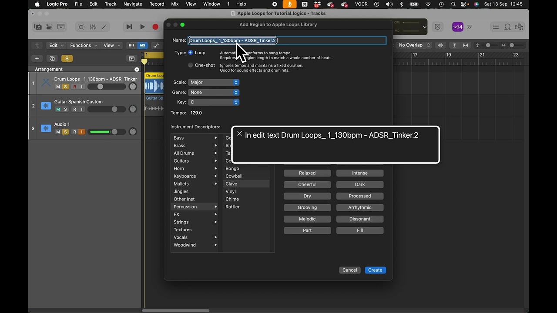Open the Window menu
Image resolution: width=557 pixels, height=313 pixels.
pos(211,4)
